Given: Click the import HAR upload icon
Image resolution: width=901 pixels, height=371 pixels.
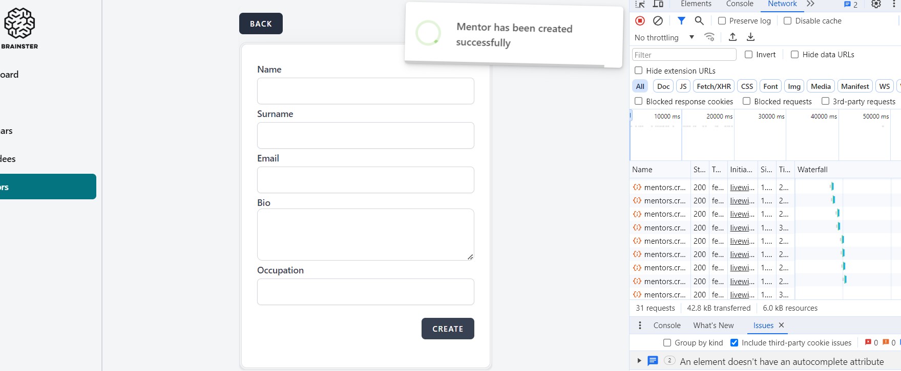Looking at the screenshot, I should [x=733, y=37].
